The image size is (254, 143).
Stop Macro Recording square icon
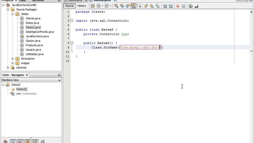[183, 6]
